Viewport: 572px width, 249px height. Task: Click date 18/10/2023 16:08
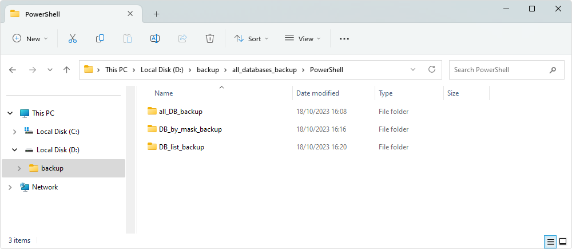pos(321,112)
